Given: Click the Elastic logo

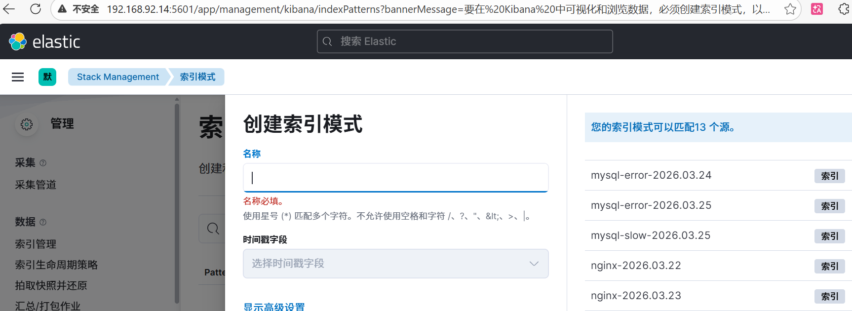Looking at the screenshot, I should point(44,41).
